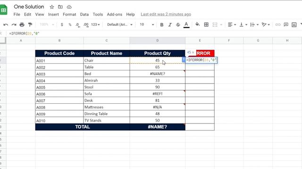302x169 pixels.
Task: Click the Product Qty header cell
Action: tap(157, 53)
